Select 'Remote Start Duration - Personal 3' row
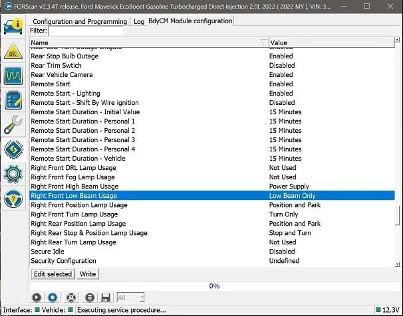This screenshot has width=403, height=316. pos(212,140)
